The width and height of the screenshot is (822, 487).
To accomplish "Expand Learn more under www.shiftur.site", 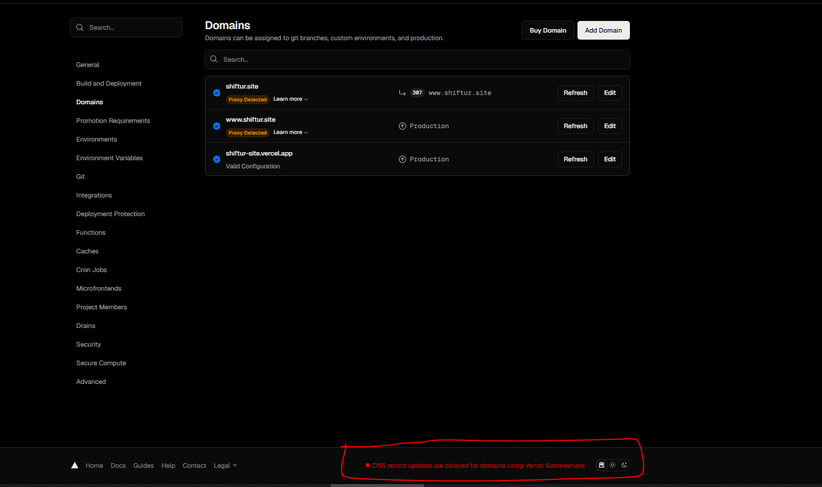I will pyautogui.click(x=290, y=132).
